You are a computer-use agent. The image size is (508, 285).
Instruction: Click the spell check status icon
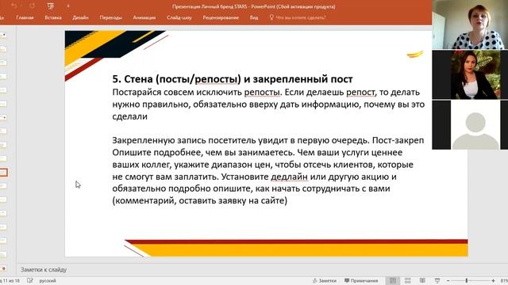point(30,280)
